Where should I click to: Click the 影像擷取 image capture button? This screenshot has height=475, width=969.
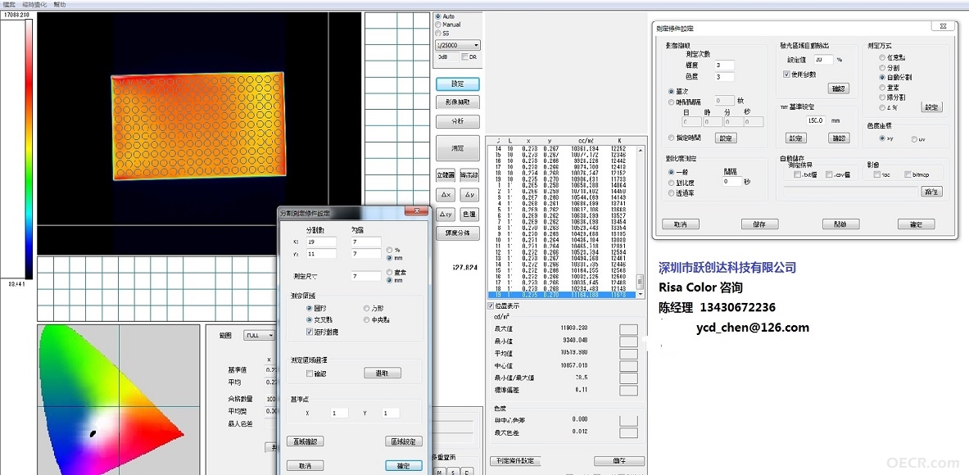(x=457, y=102)
